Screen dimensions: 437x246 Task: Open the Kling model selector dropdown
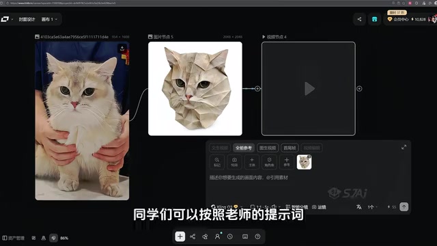click(x=227, y=207)
